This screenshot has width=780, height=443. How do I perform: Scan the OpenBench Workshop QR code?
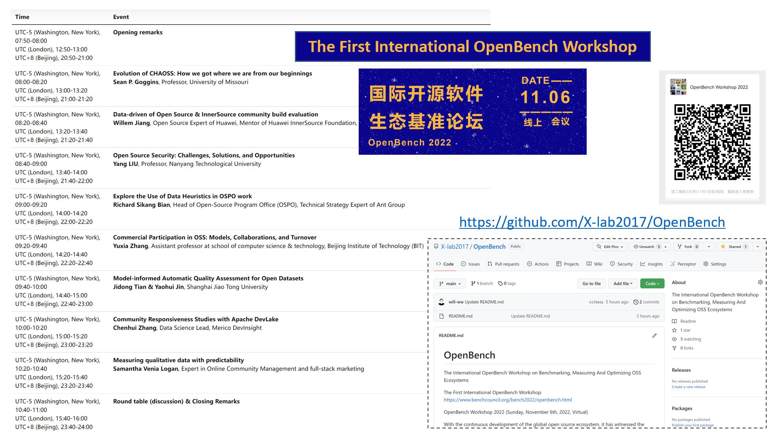pyautogui.click(x=712, y=142)
